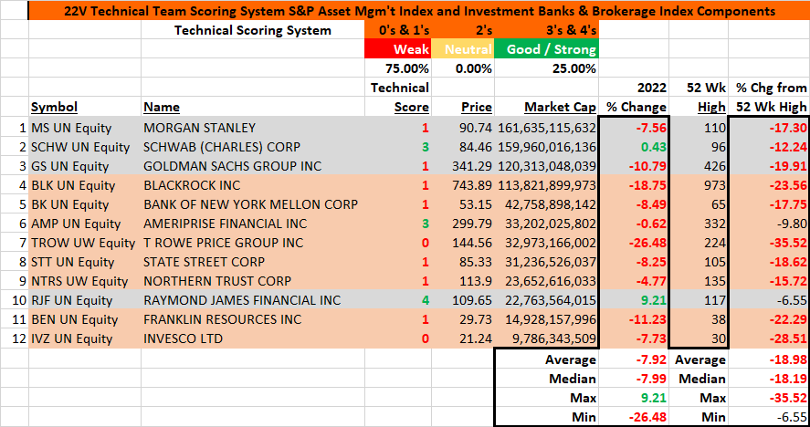This screenshot has width=810, height=427.
Task: Click Schwab 2022 change 0.43
Action: 634,147
